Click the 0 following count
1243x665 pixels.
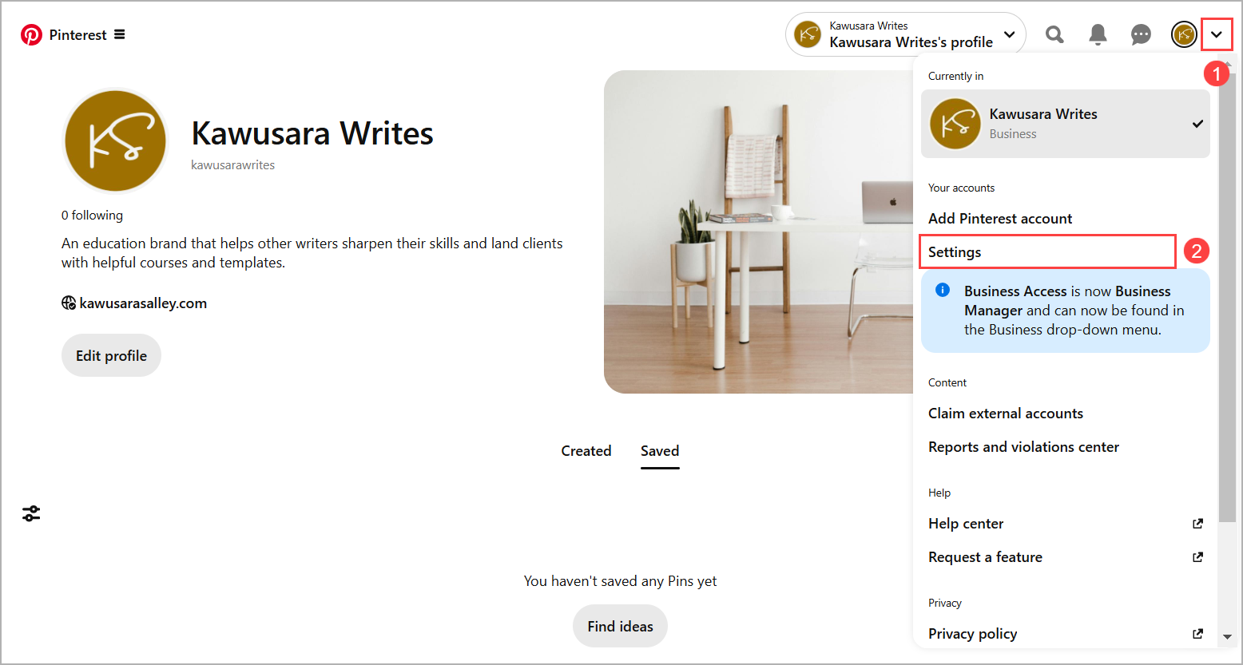[x=92, y=216]
